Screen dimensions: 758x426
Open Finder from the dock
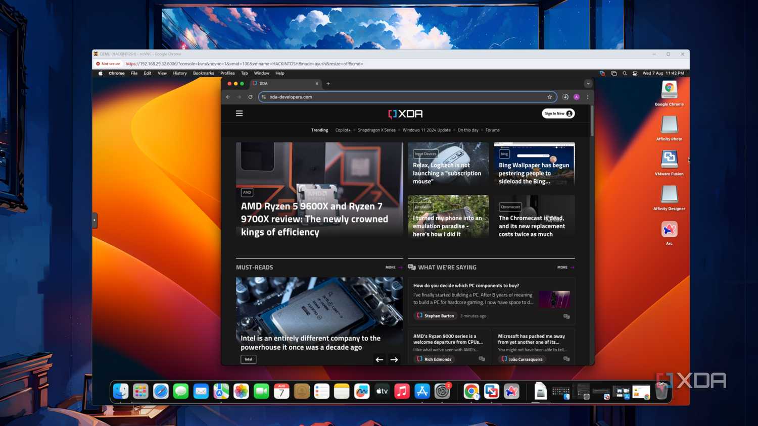pos(121,391)
